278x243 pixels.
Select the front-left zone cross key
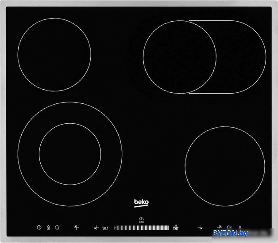[x=96, y=228]
